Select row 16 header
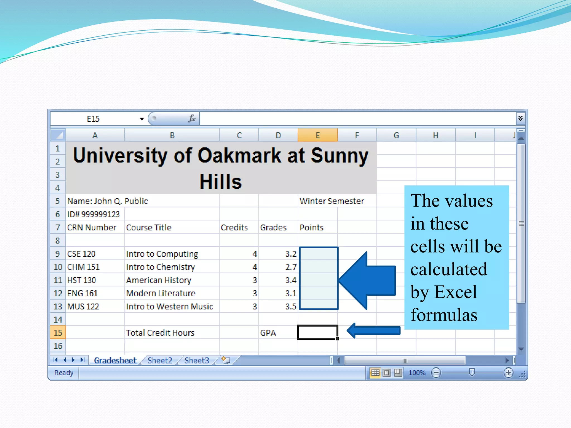The image size is (571, 428). point(58,346)
